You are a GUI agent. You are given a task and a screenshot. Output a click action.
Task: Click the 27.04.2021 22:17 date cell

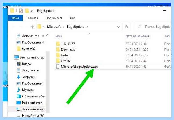tap(137, 55)
